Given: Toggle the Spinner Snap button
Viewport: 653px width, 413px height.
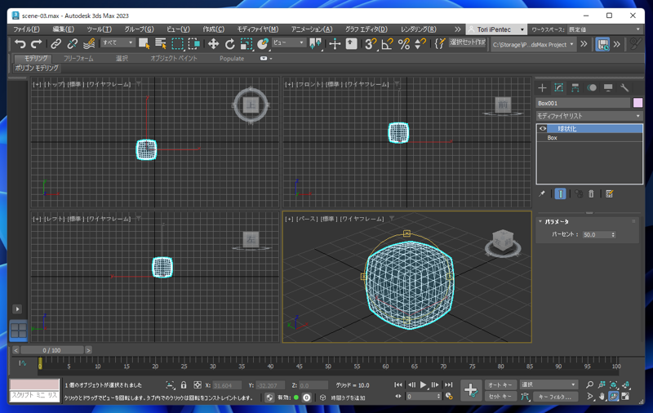Looking at the screenshot, I should click(x=420, y=44).
